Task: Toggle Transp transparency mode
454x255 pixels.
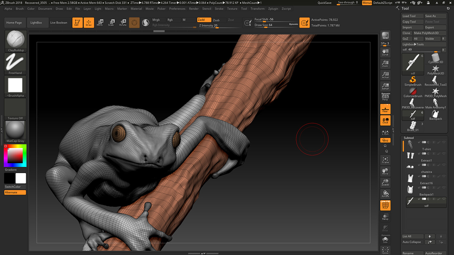Action: 385,217
